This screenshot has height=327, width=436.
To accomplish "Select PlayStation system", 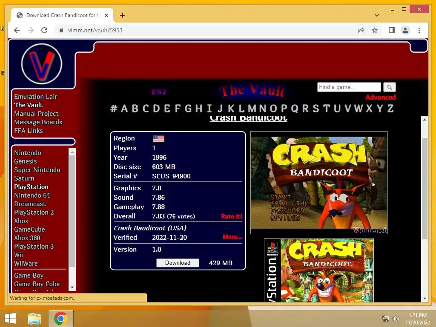I will tap(31, 187).
